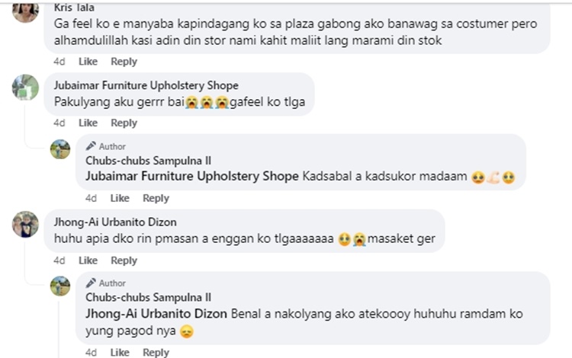Like the Kadsabal a kadsukor reply

point(120,199)
